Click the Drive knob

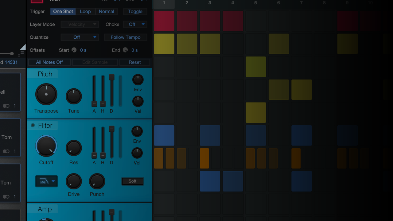(74, 181)
